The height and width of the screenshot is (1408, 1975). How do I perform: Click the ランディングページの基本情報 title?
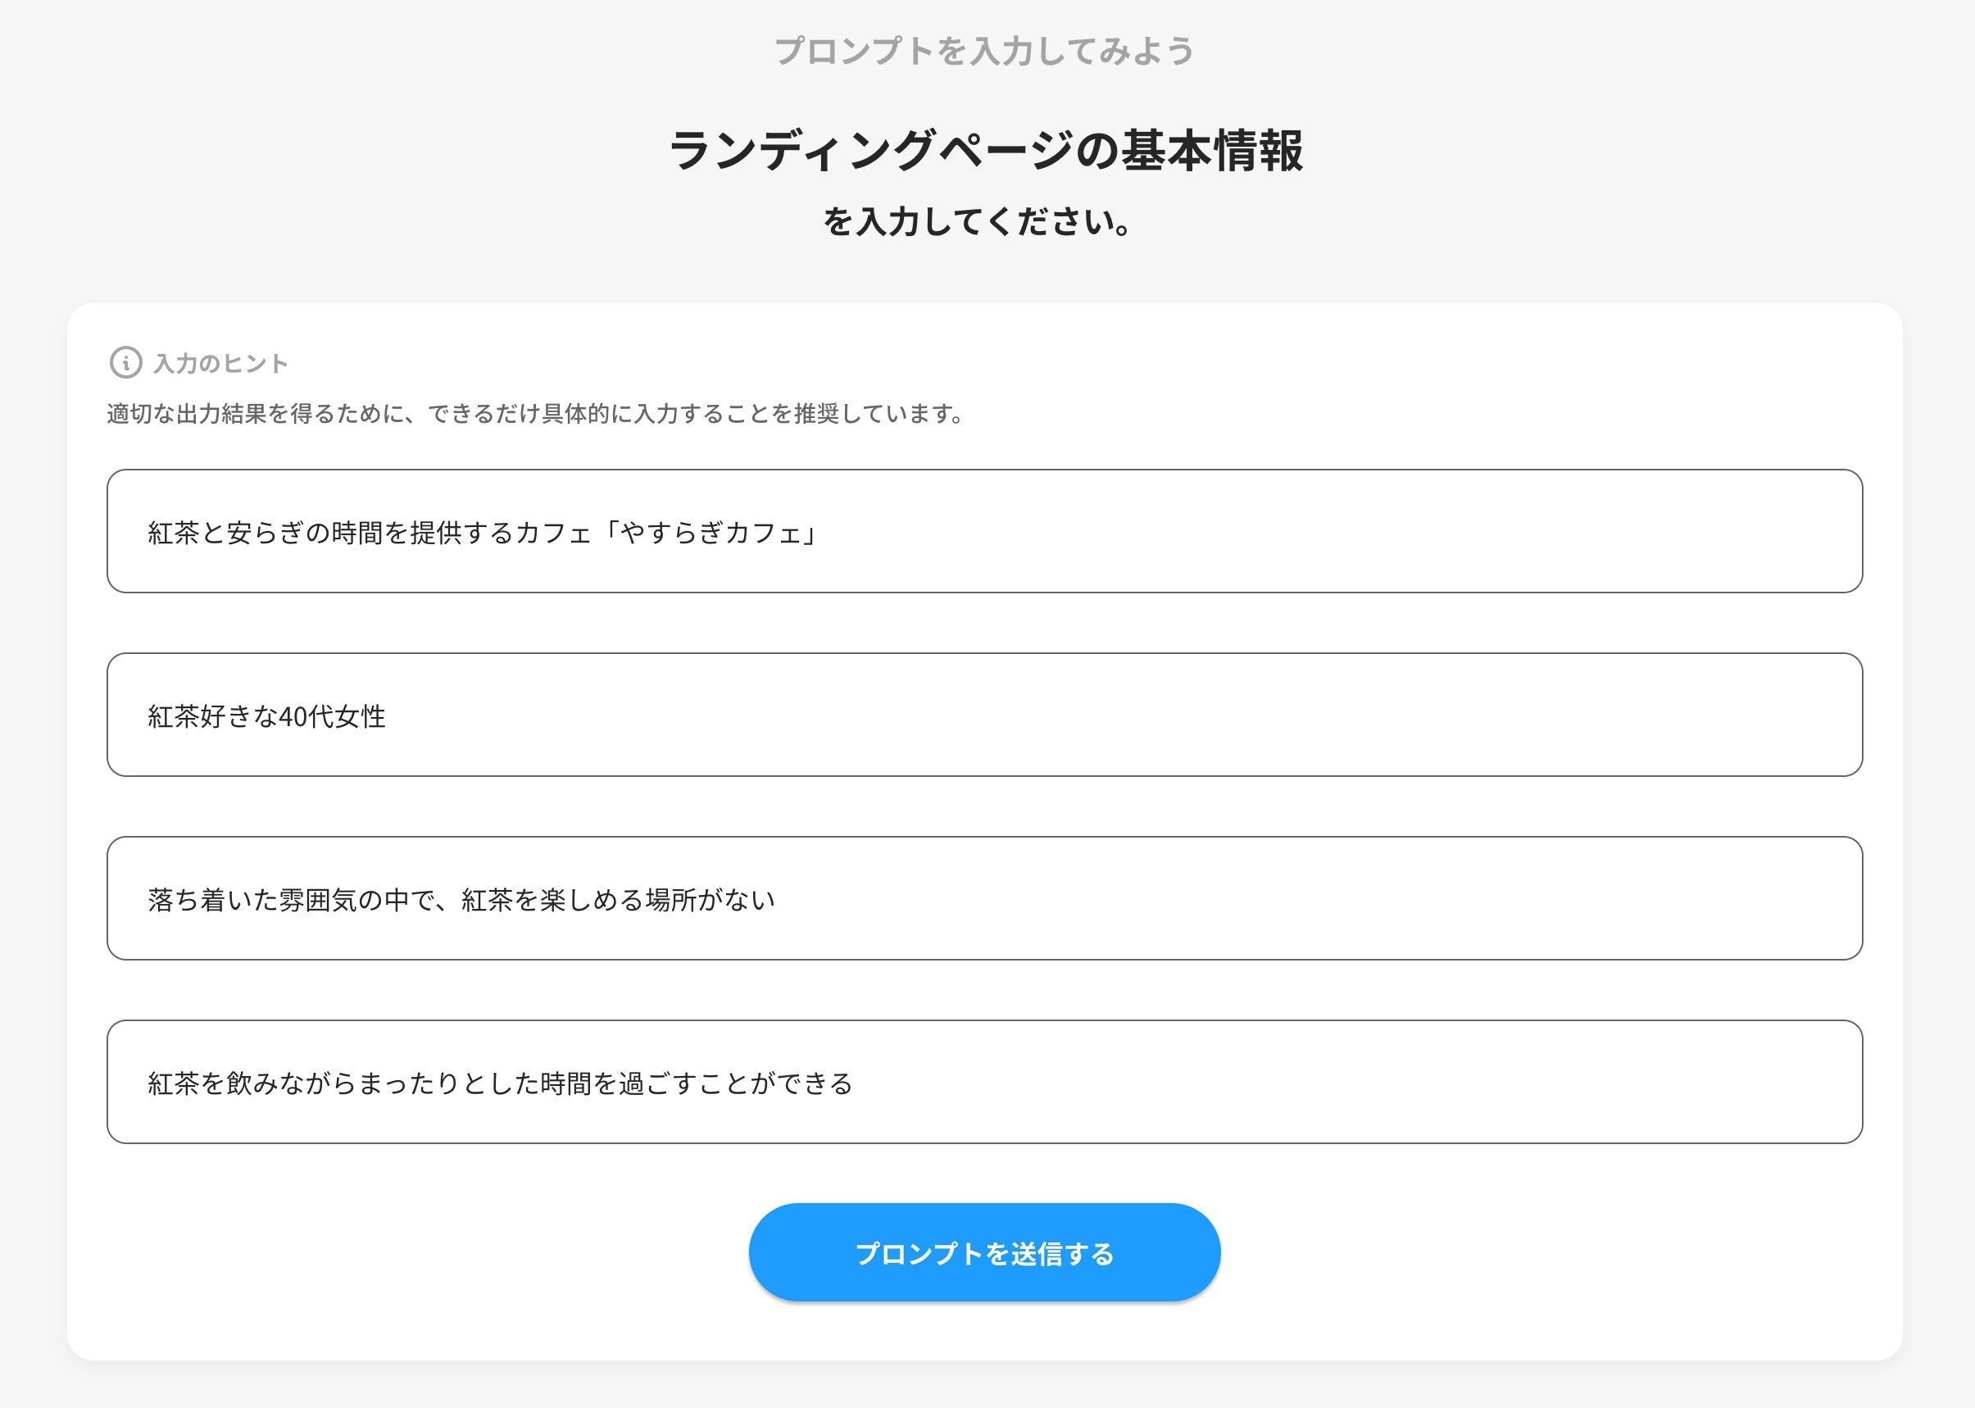coord(986,151)
